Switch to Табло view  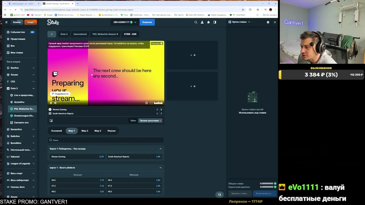coord(133,121)
